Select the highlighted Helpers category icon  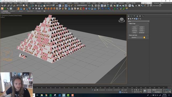pyautogui.click(x=137, y=19)
